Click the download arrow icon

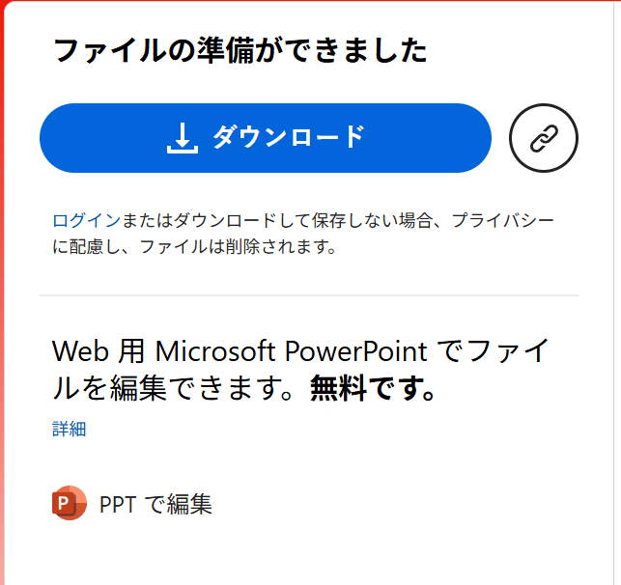(x=182, y=138)
